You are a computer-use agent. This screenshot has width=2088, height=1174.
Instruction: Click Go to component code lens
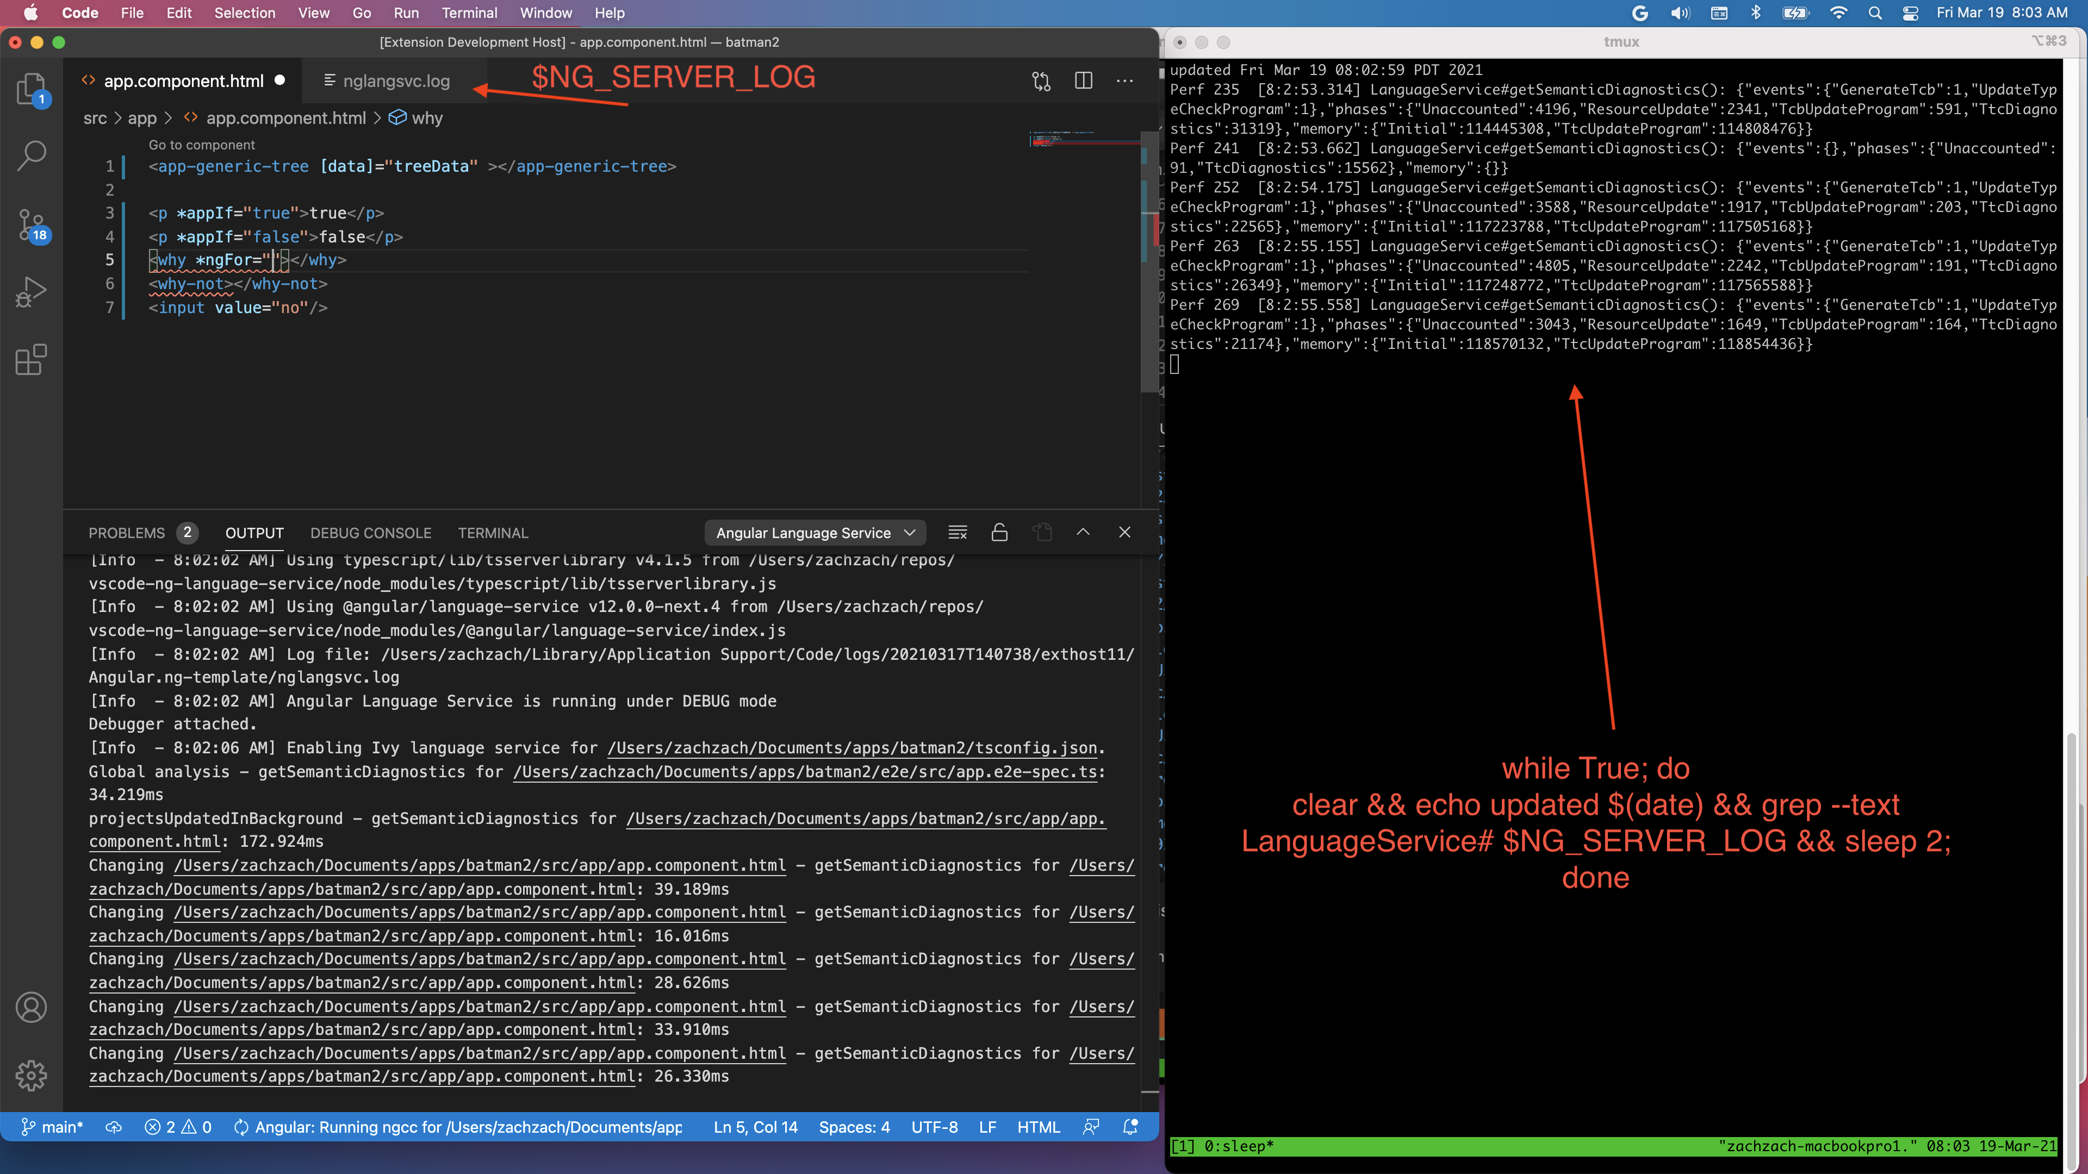click(x=201, y=145)
